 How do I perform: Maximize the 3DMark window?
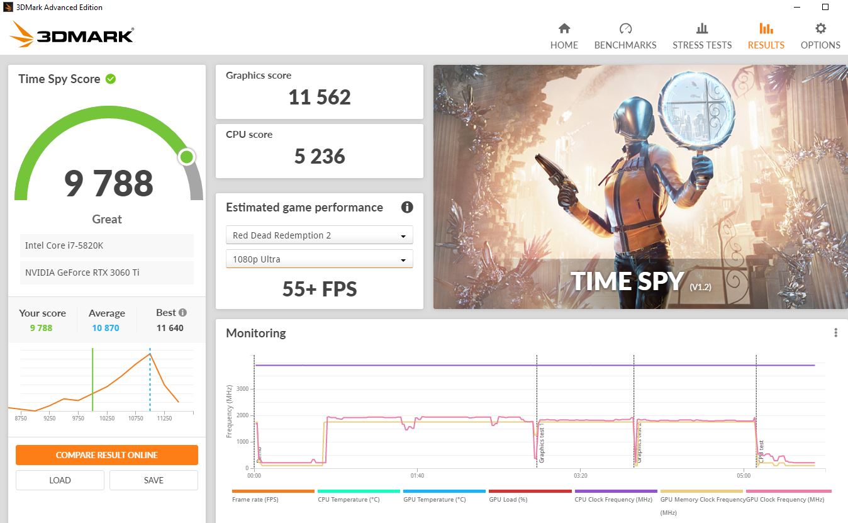(x=825, y=7)
